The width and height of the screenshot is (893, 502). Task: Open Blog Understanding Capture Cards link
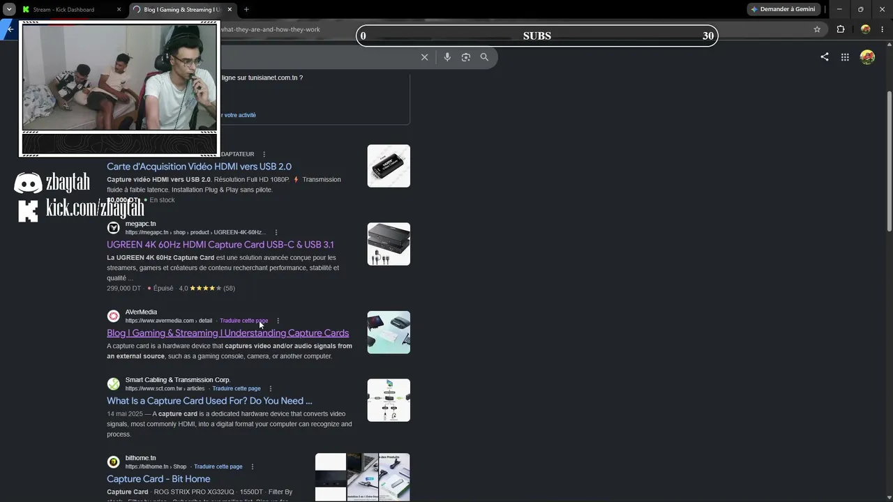(227, 333)
